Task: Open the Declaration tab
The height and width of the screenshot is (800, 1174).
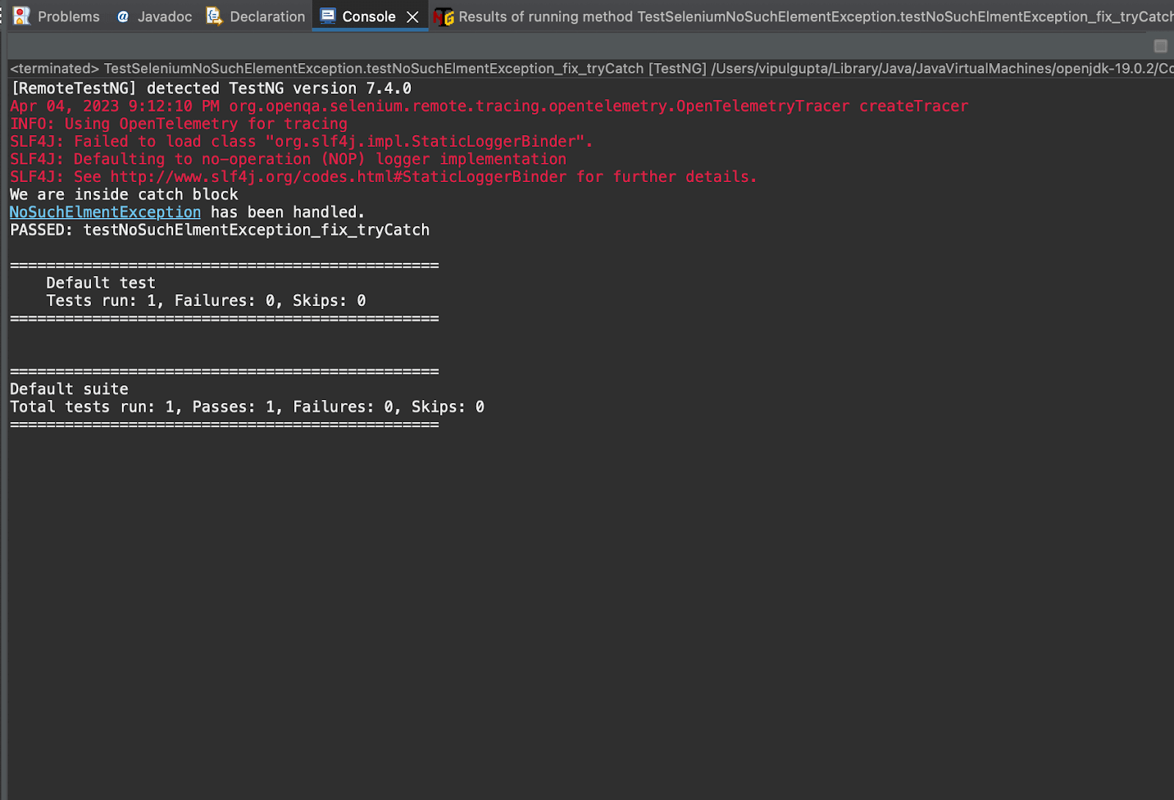Action: (x=266, y=15)
